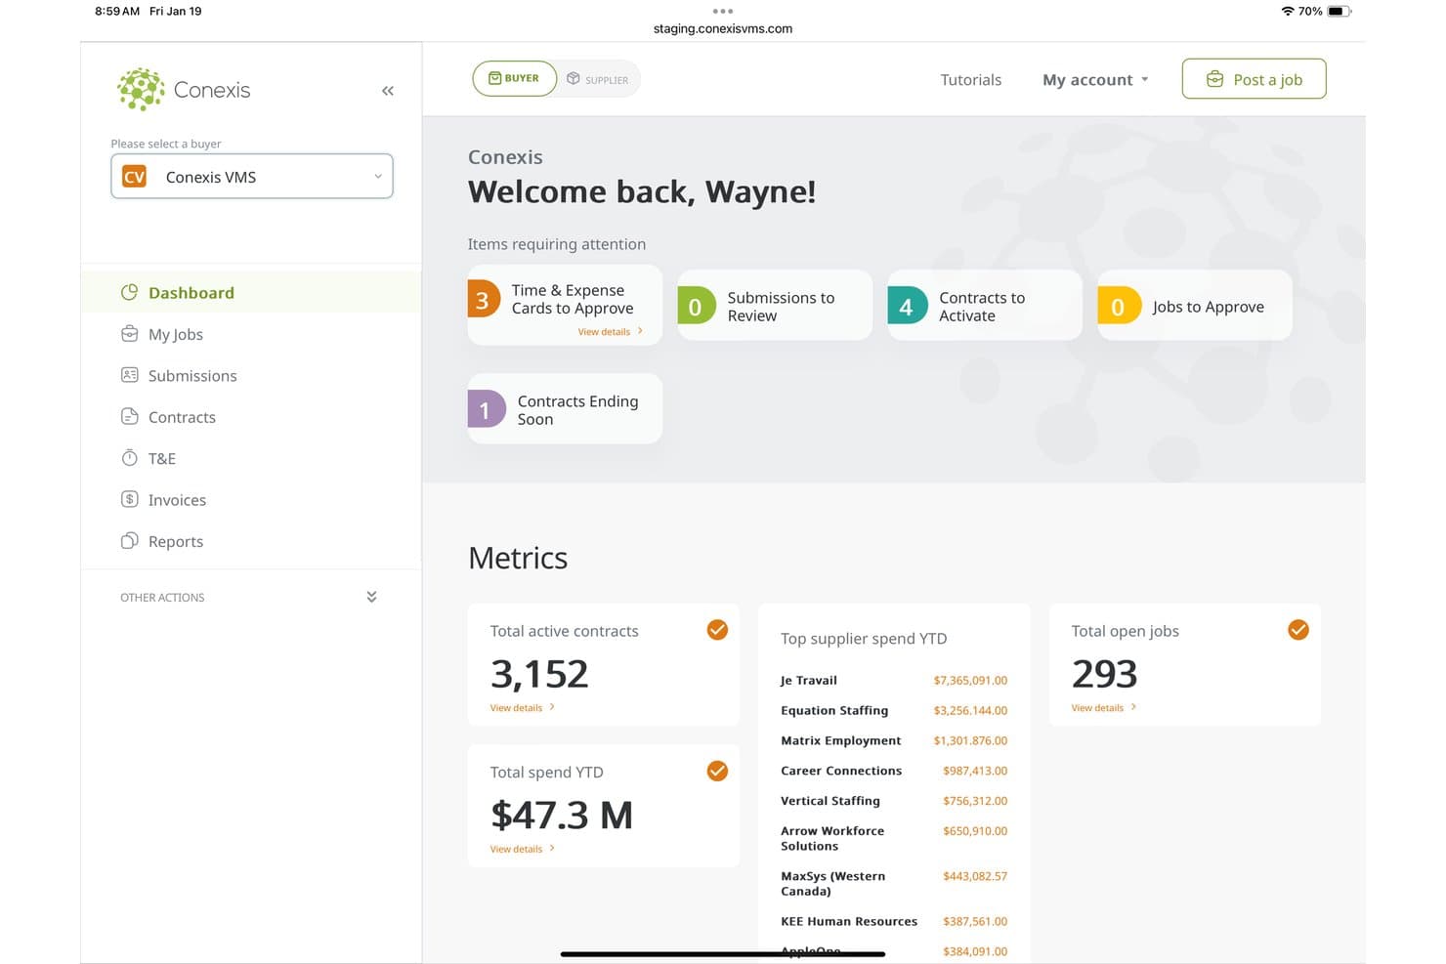Viewport: 1446px width, 964px height.
Task: Open the T&E section
Action: (x=251, y=458)
